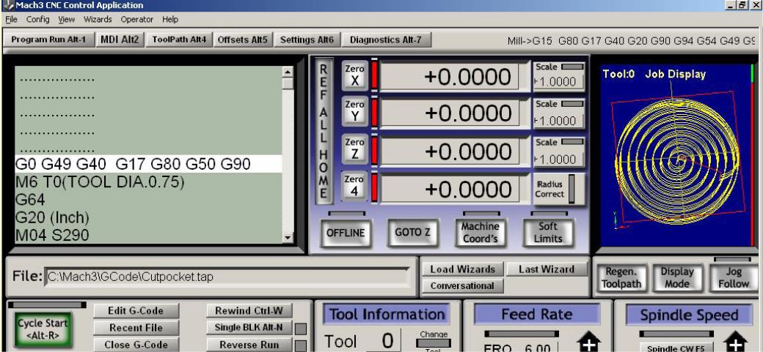Screen dimensions: 763x352
Task: Select line M6 T0(TOOL DIA.0.75)
Action: 148,182
